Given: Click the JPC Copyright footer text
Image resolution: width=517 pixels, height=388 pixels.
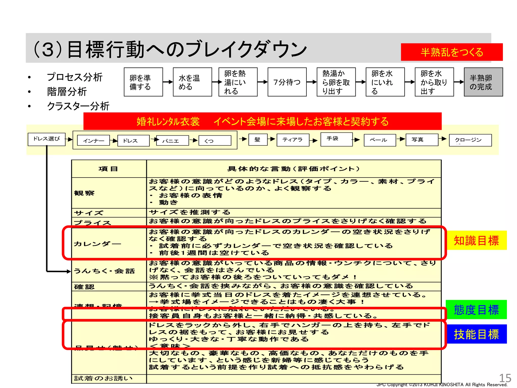Looking at the screenshot, I should coord(442,385).
